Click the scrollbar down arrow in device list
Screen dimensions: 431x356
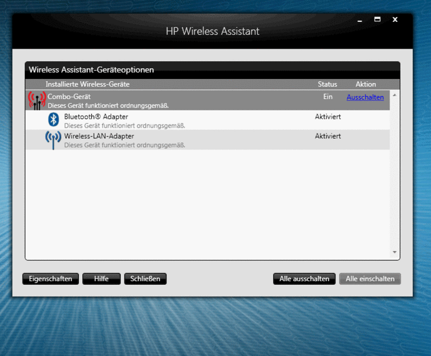click(x=395, y=252)
